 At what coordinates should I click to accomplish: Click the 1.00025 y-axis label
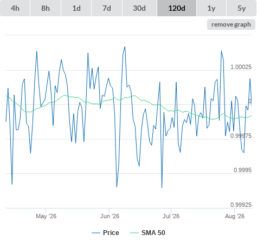(x=241, y=67)
